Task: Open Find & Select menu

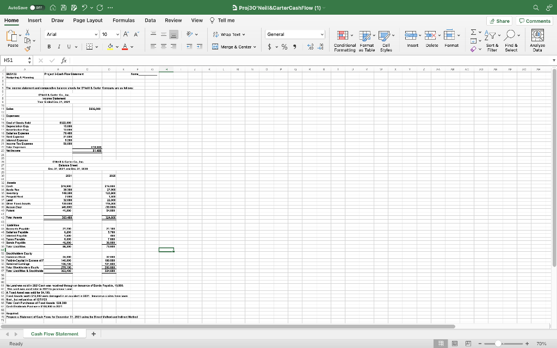Action: pos(511,41)
